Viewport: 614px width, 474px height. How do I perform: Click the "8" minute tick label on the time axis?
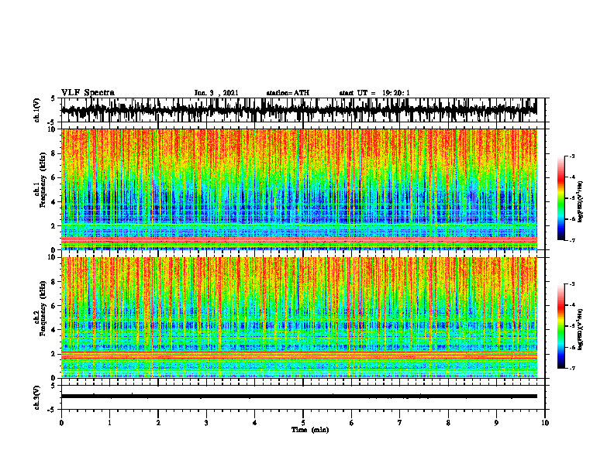pyautogui.click(x=448, y=423)
